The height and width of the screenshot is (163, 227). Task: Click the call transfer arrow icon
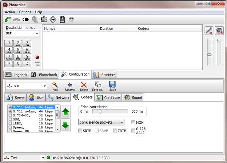click(x=53, y=20)
